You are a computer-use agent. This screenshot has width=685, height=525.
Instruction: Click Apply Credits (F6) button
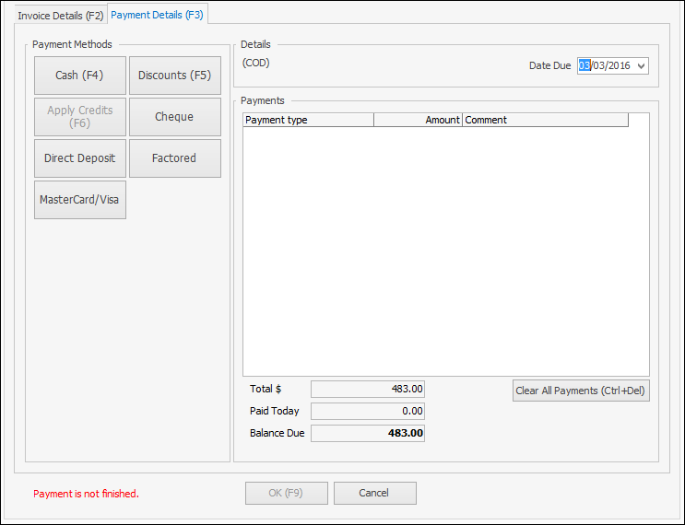pos(80,117)
